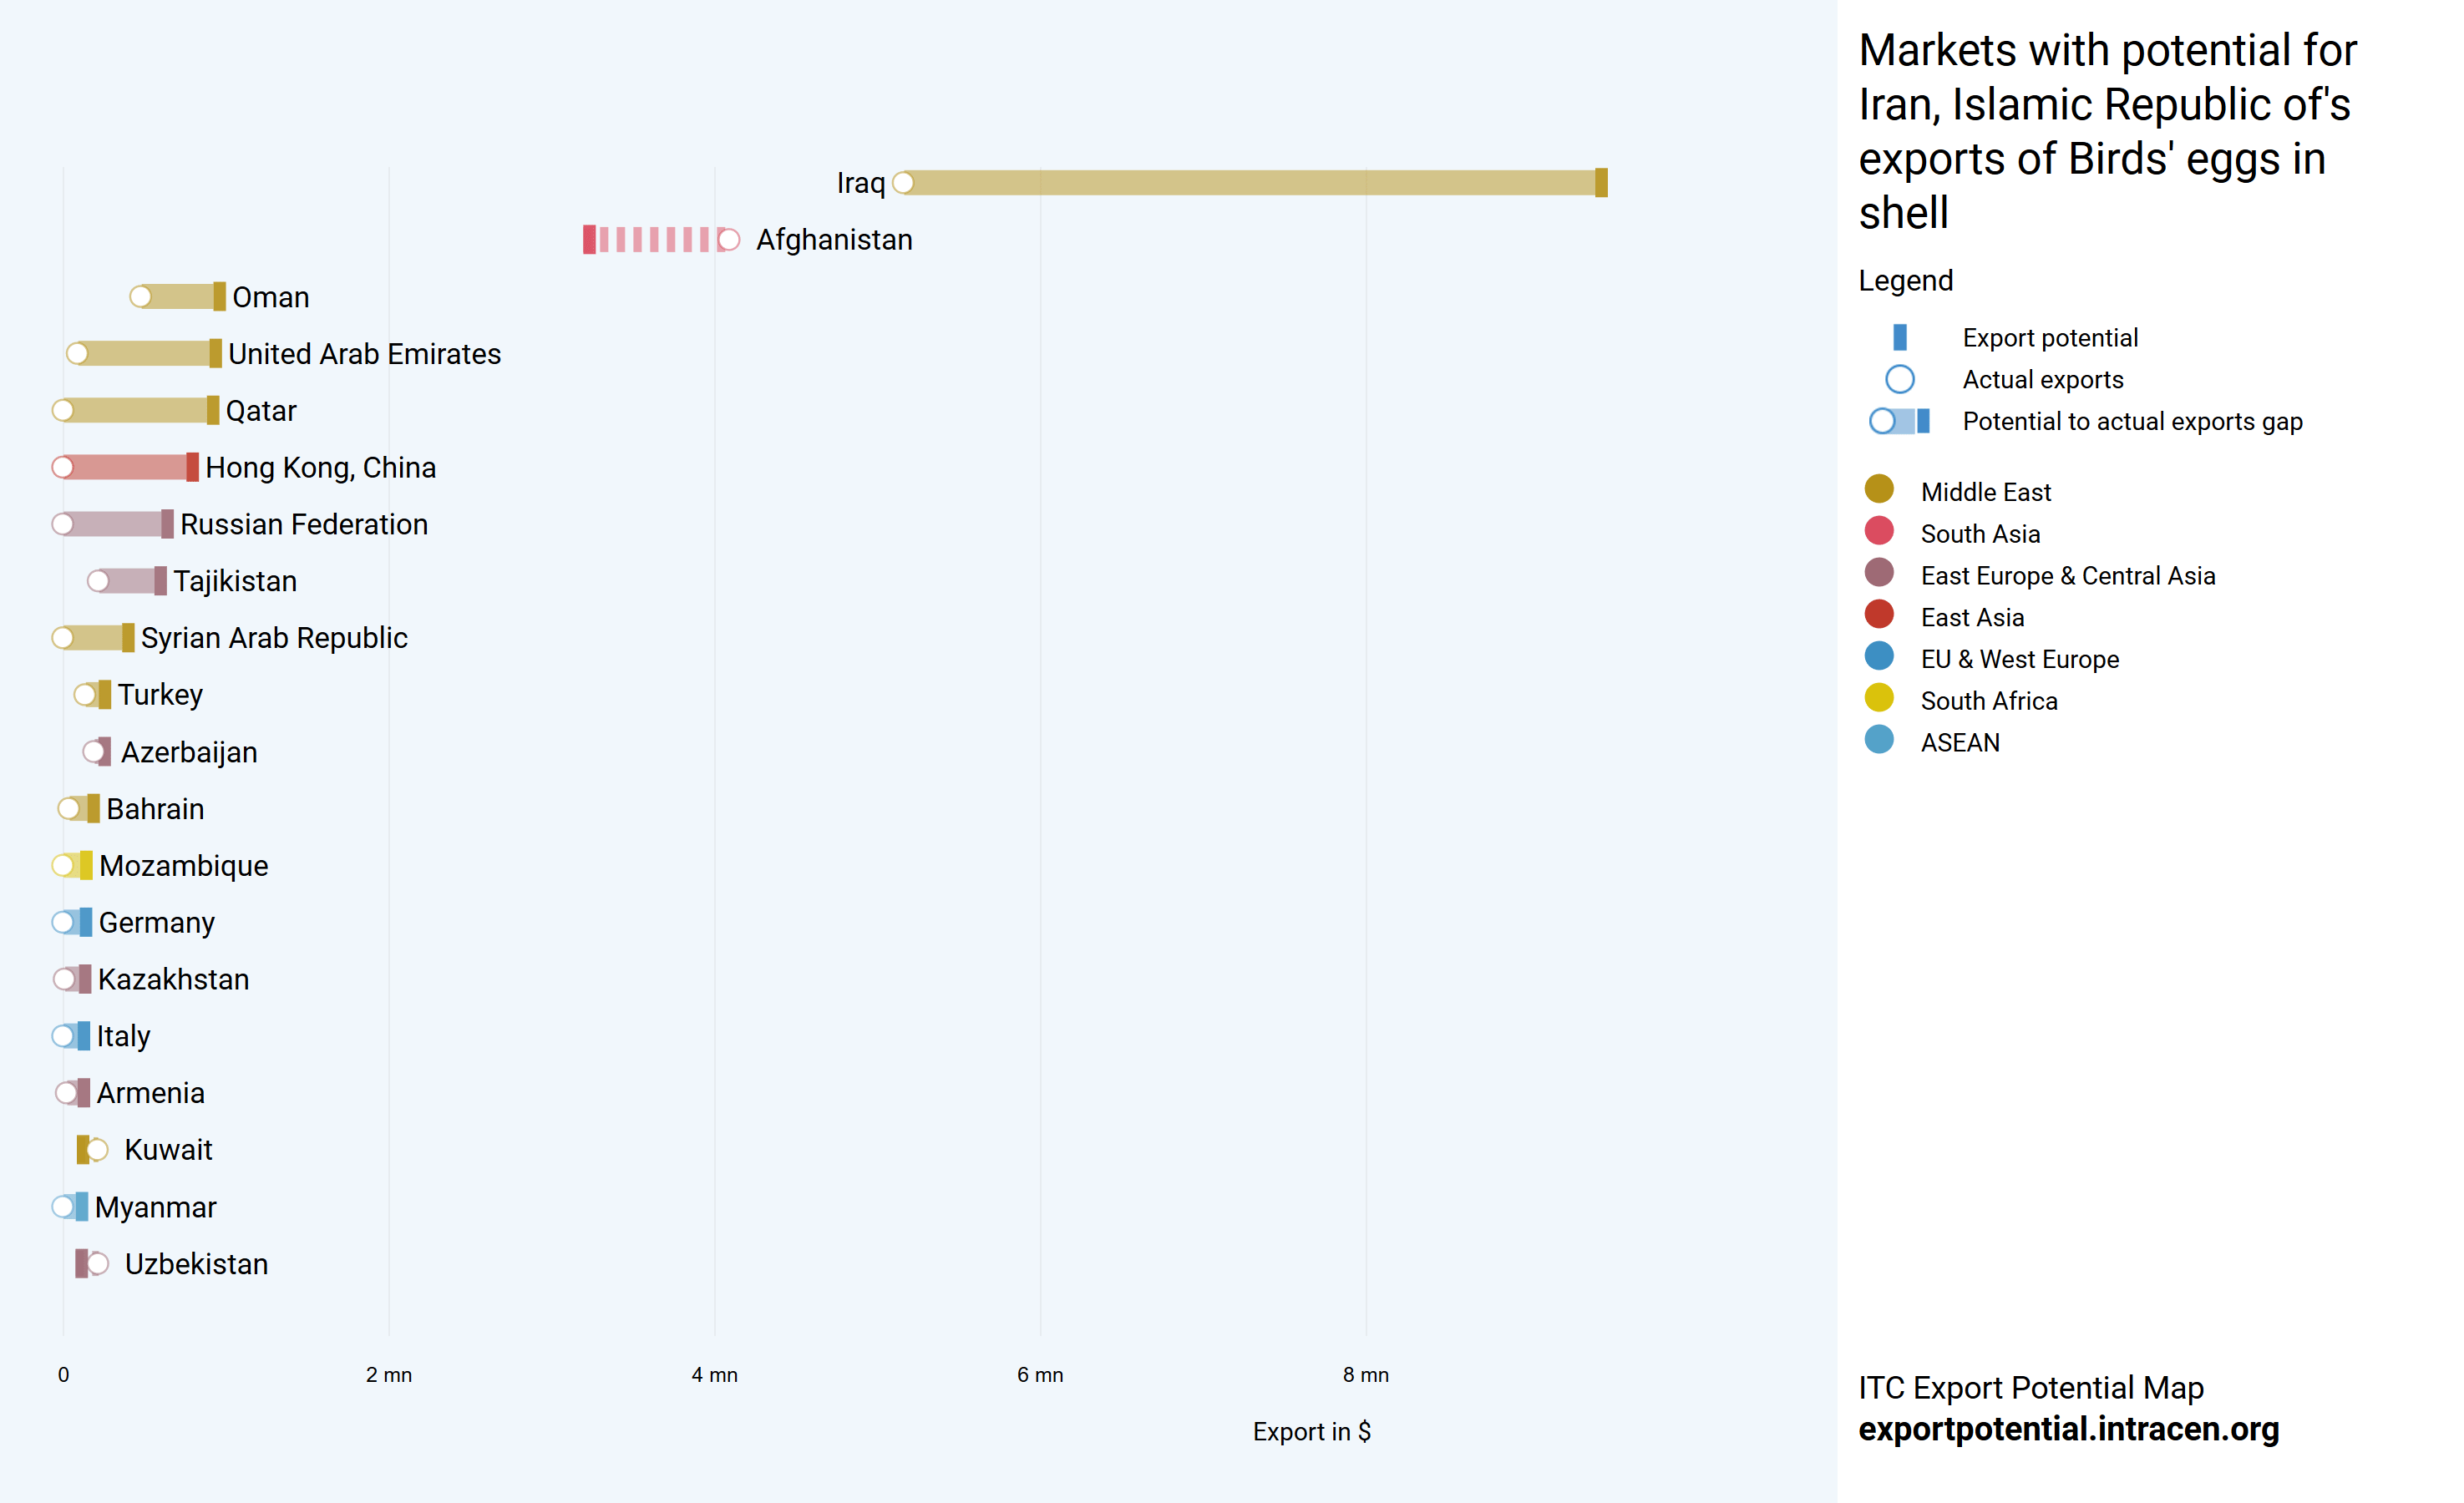
Task: Click Afghanistan's actual exports circle
Action: 729,240
